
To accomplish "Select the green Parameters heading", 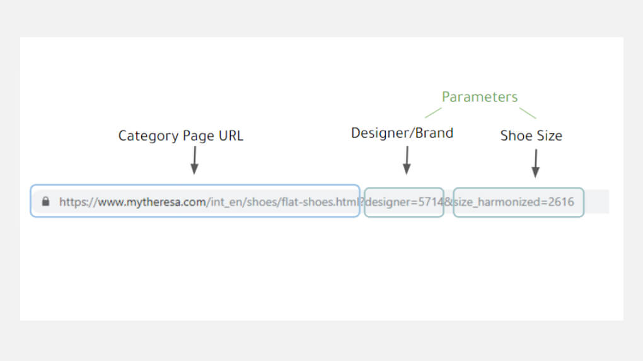I will pyautogui.click(x=479, y=97).
